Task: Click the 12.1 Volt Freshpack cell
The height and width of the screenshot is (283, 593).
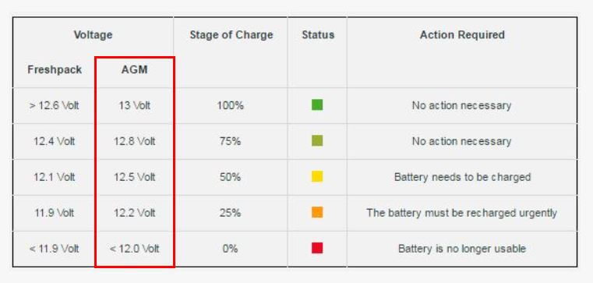Action: pyautogui.click(x=55, y=177)
